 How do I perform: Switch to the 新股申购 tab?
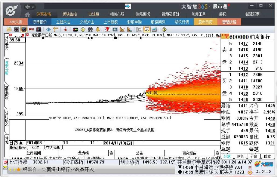(x=134, y=22)
